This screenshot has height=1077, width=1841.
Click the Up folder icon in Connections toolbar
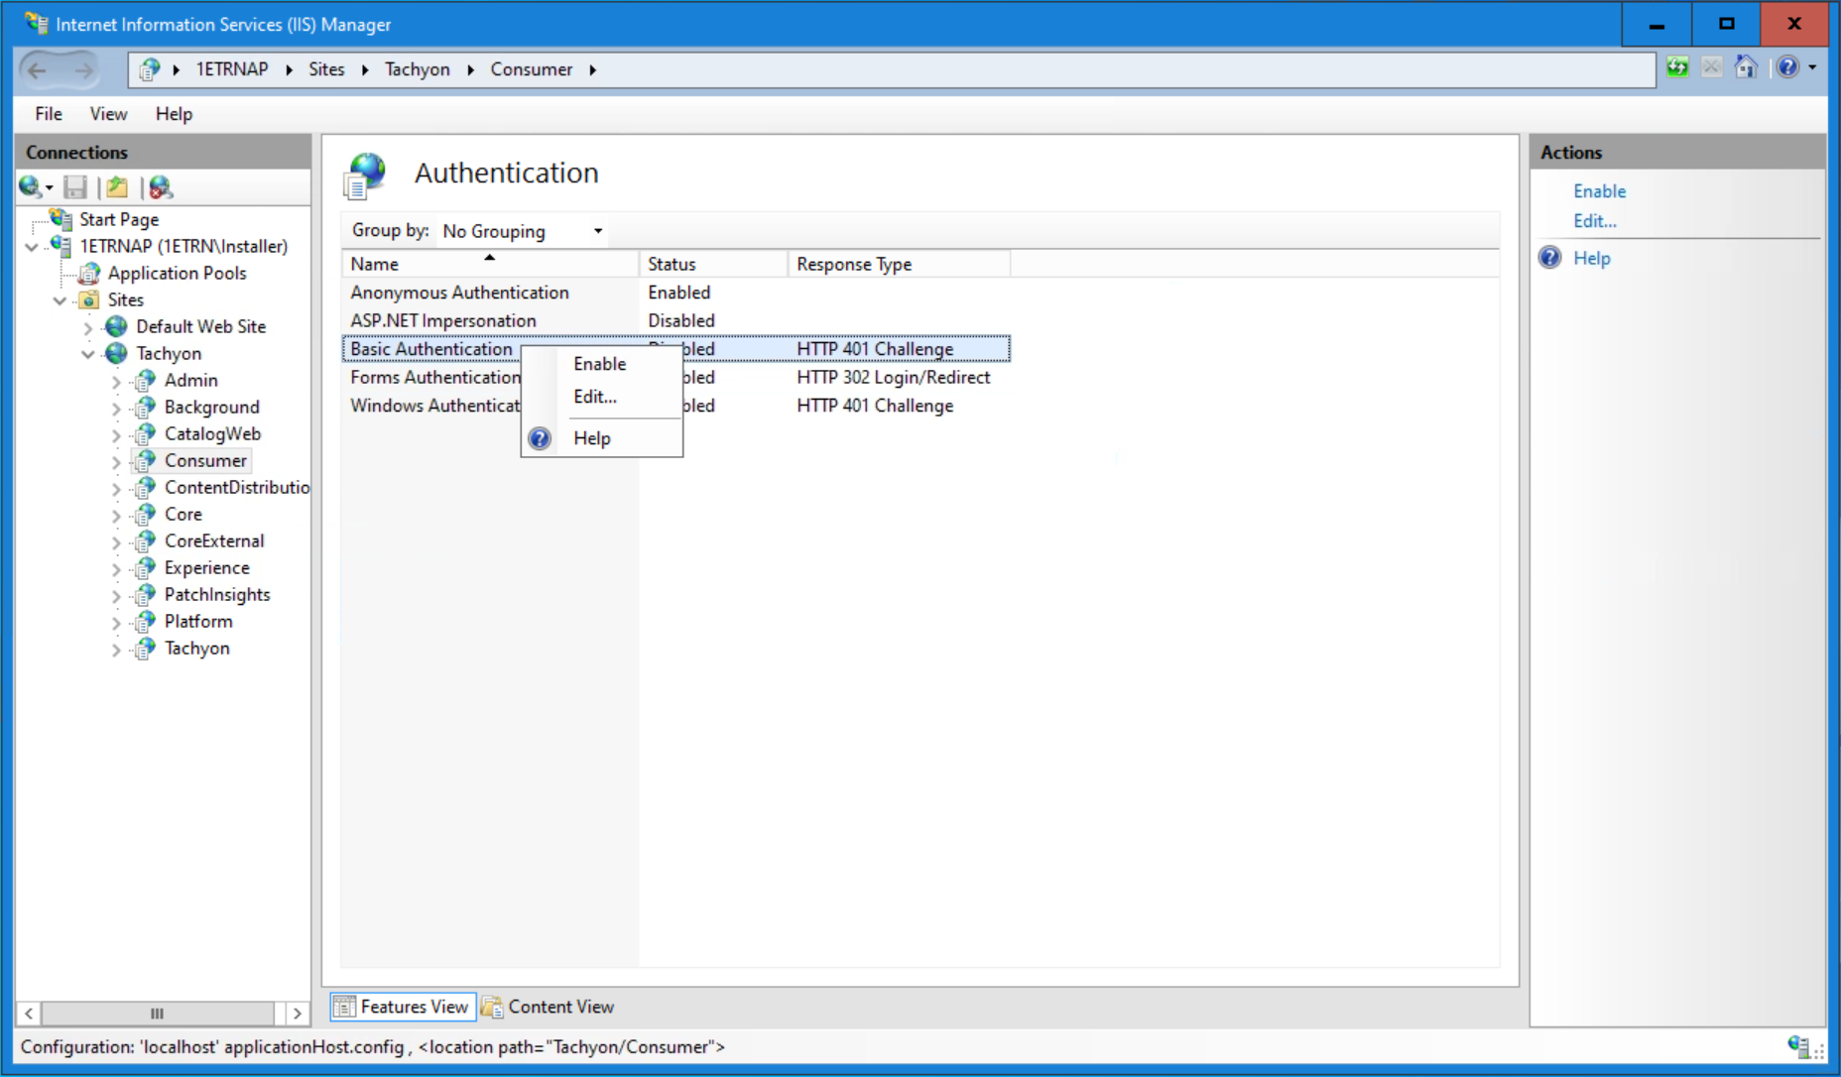[x=117, y=186]
